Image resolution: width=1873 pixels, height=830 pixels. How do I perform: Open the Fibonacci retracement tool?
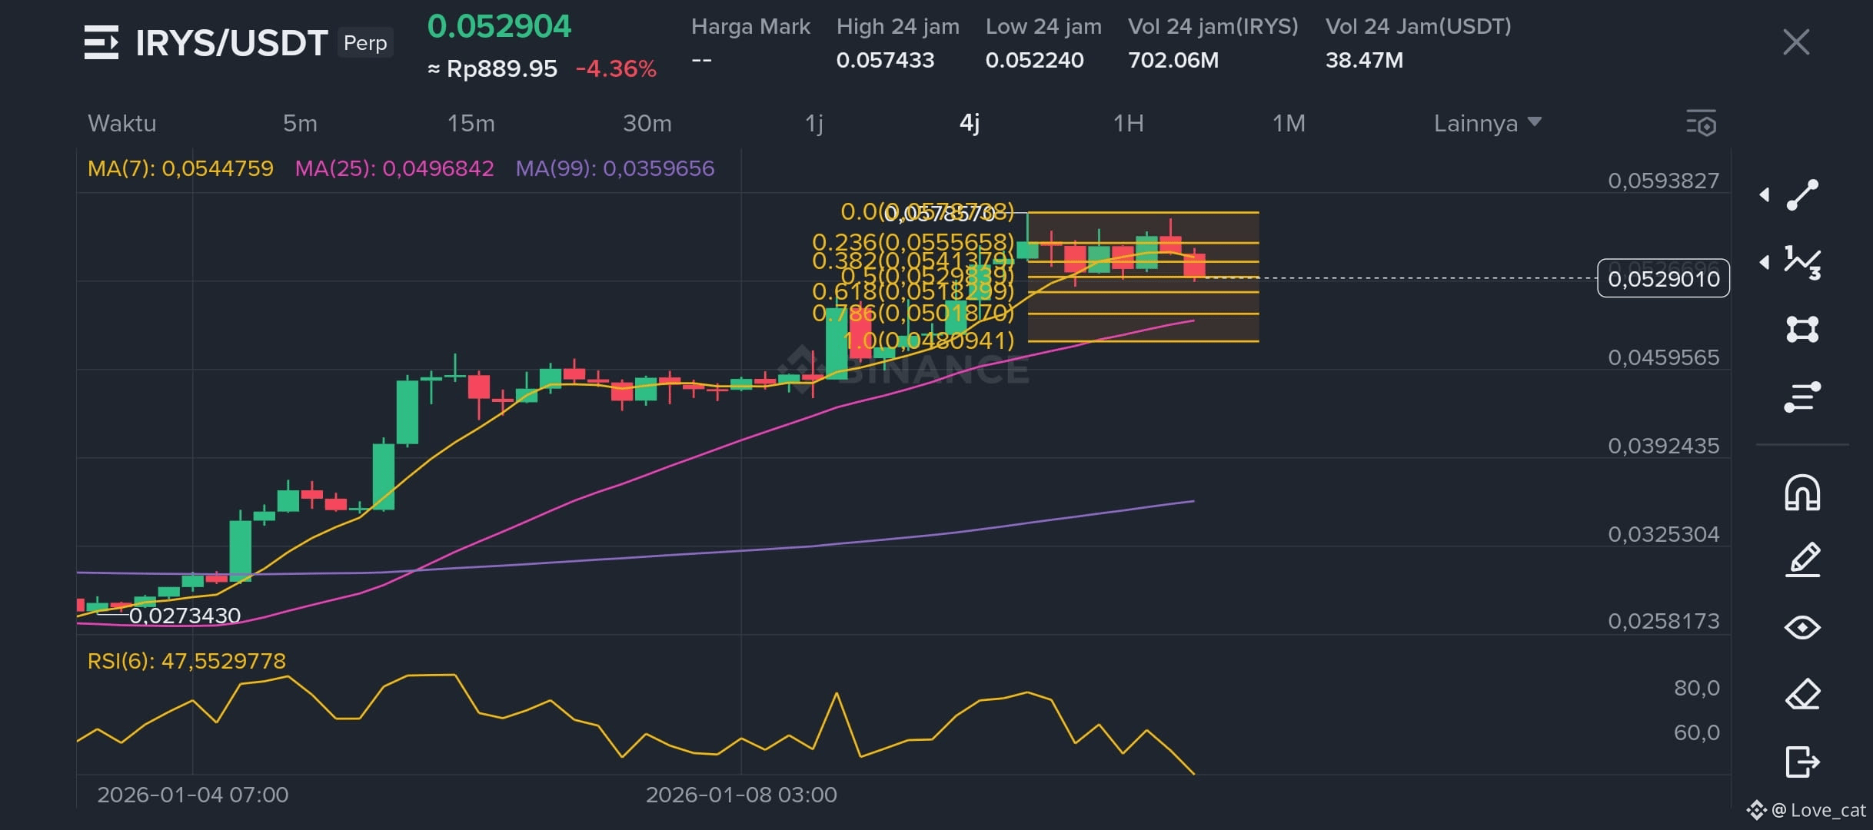click(1802, 397)
